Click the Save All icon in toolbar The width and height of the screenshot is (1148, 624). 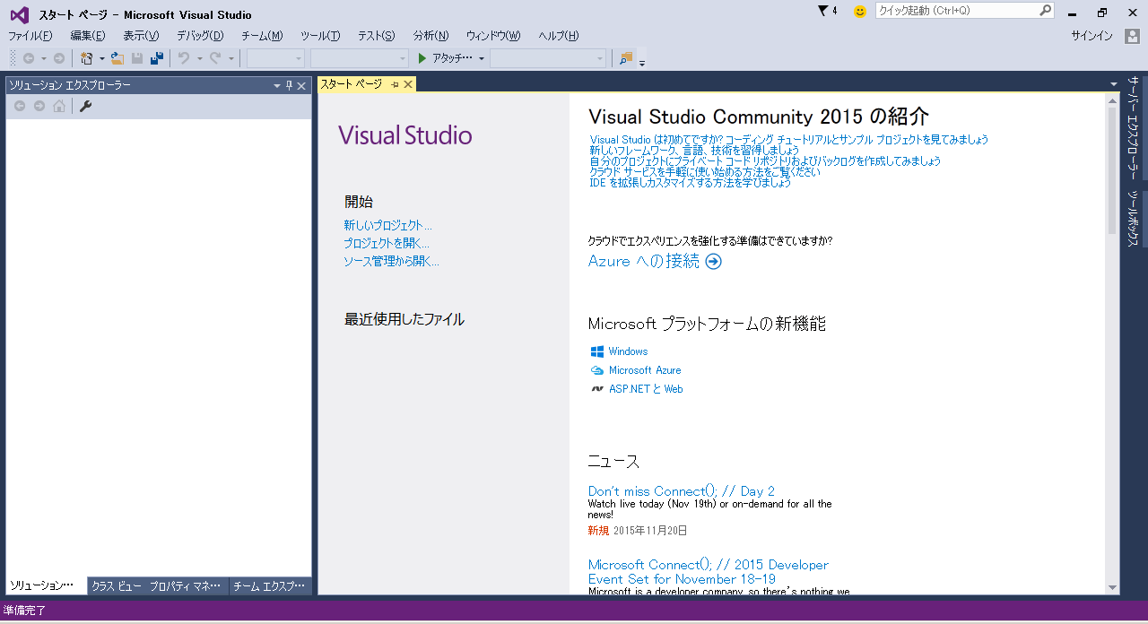tap(157, 58)
